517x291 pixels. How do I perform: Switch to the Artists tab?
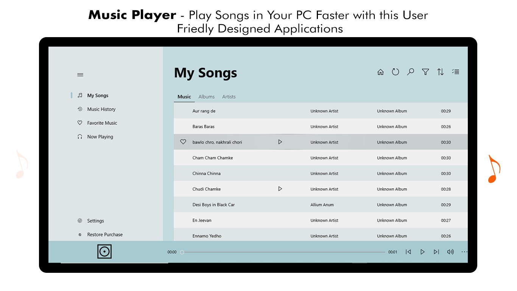pos(229,97)
